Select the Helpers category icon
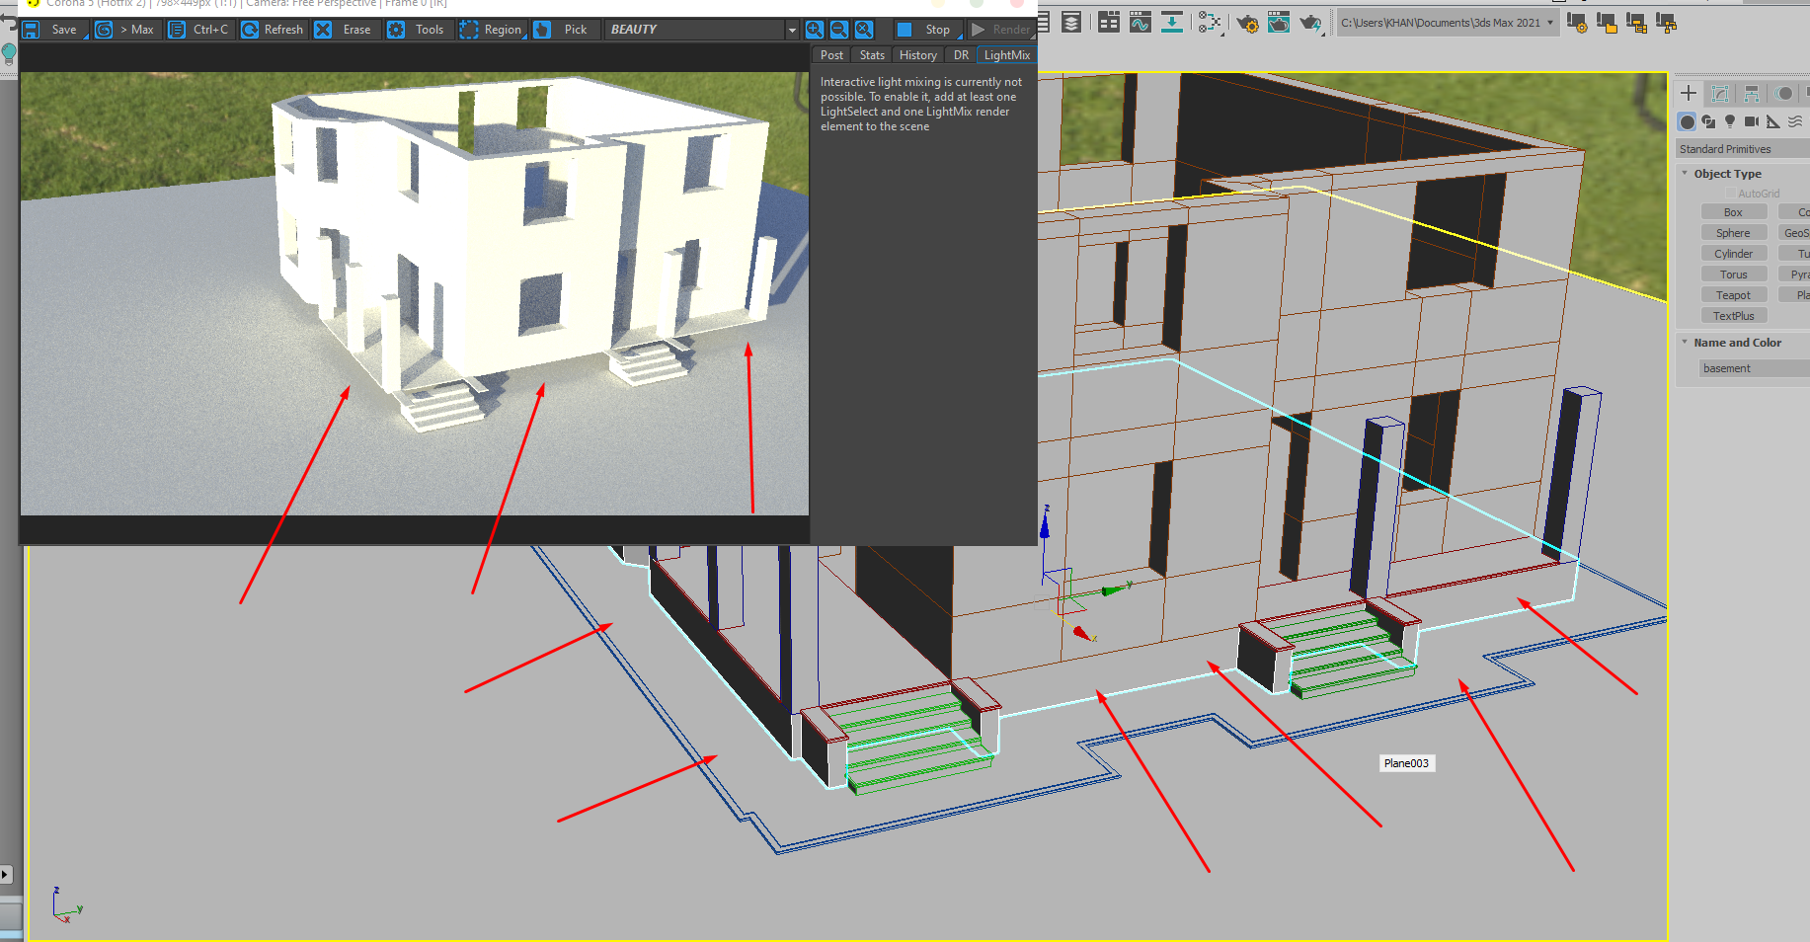1810x942 pixels. (1773, 121)
